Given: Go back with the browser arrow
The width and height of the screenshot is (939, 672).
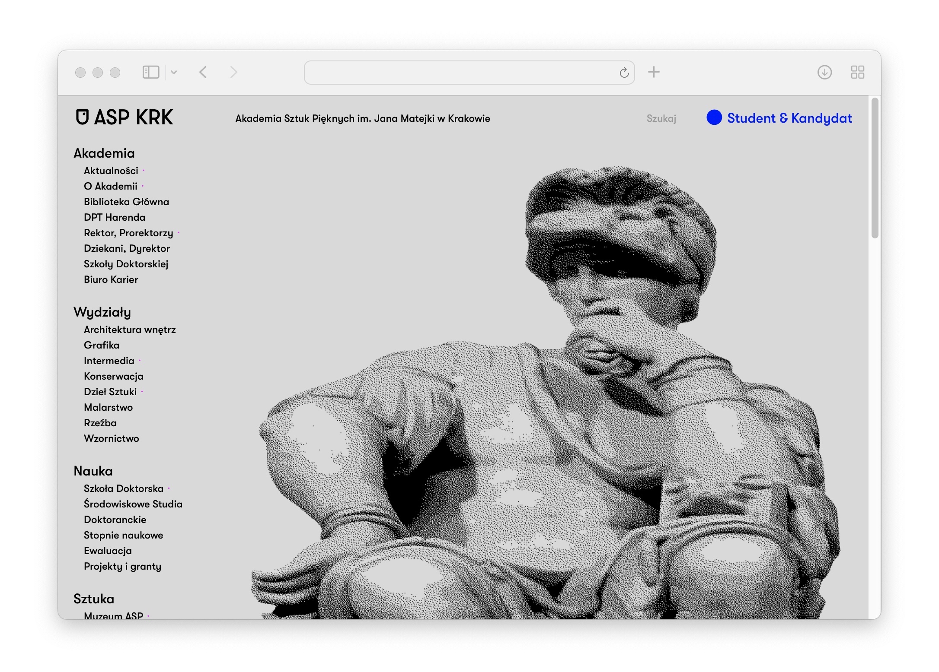Looking at the screenshot, I should 203,72.
